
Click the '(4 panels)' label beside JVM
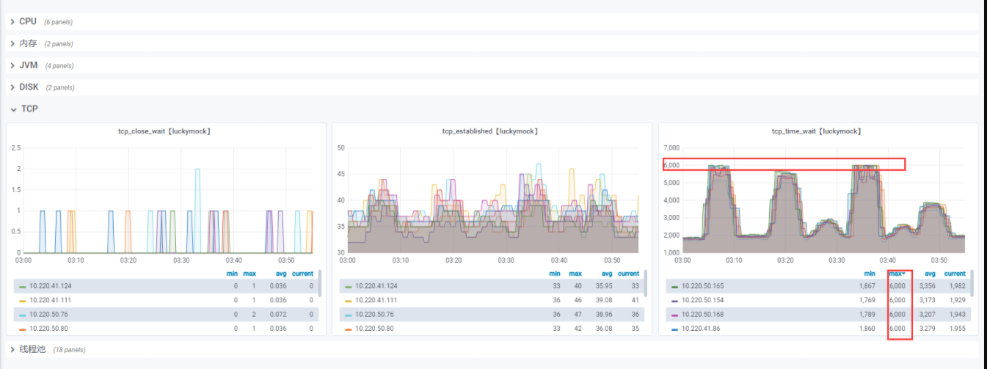pyautogui.click(x=59, y=66)
